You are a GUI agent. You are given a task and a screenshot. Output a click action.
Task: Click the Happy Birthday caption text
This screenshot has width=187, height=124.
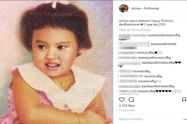tap(162, 21)
